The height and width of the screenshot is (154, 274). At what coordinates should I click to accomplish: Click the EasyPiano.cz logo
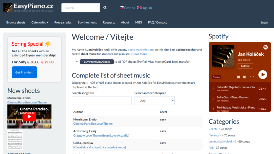(28, 8)
